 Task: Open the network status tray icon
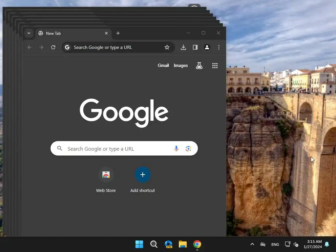point(287,244)
